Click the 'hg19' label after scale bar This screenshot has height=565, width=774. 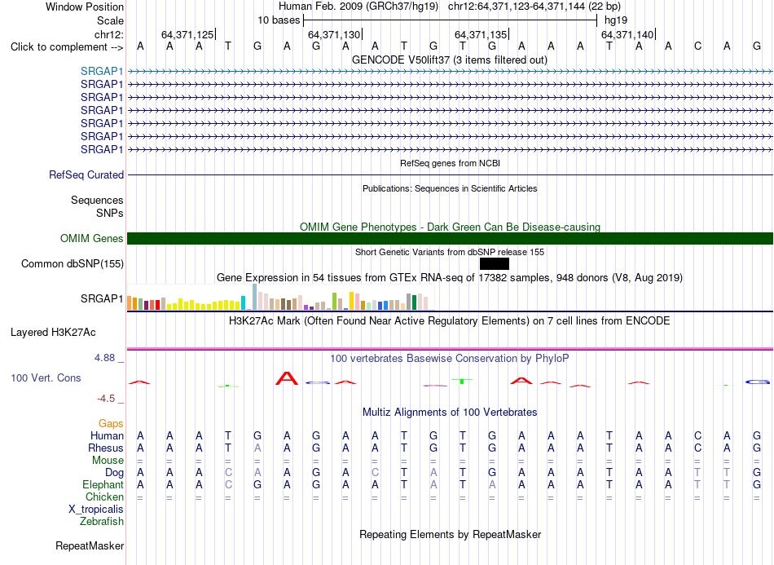point(616,20)
